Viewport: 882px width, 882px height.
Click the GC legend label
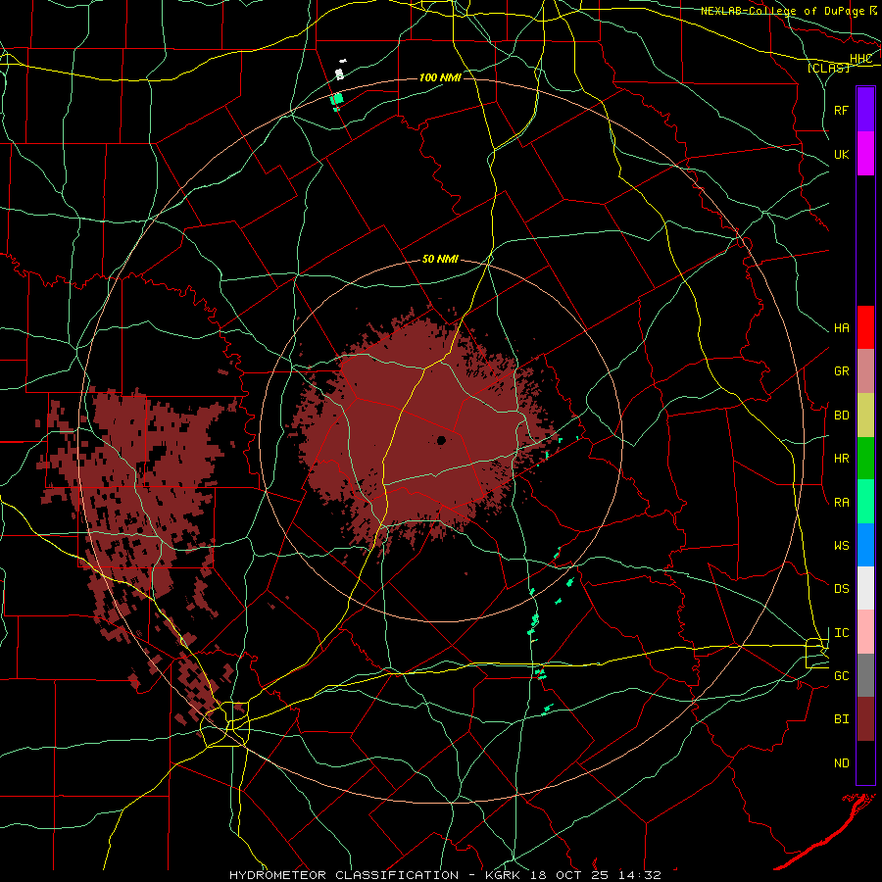[x=842, y=676]
